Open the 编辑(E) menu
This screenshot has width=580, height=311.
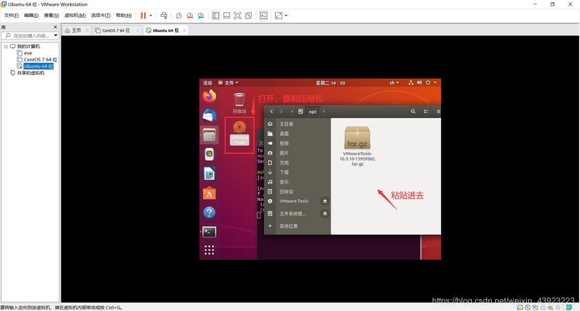click(x=31, y=16)
